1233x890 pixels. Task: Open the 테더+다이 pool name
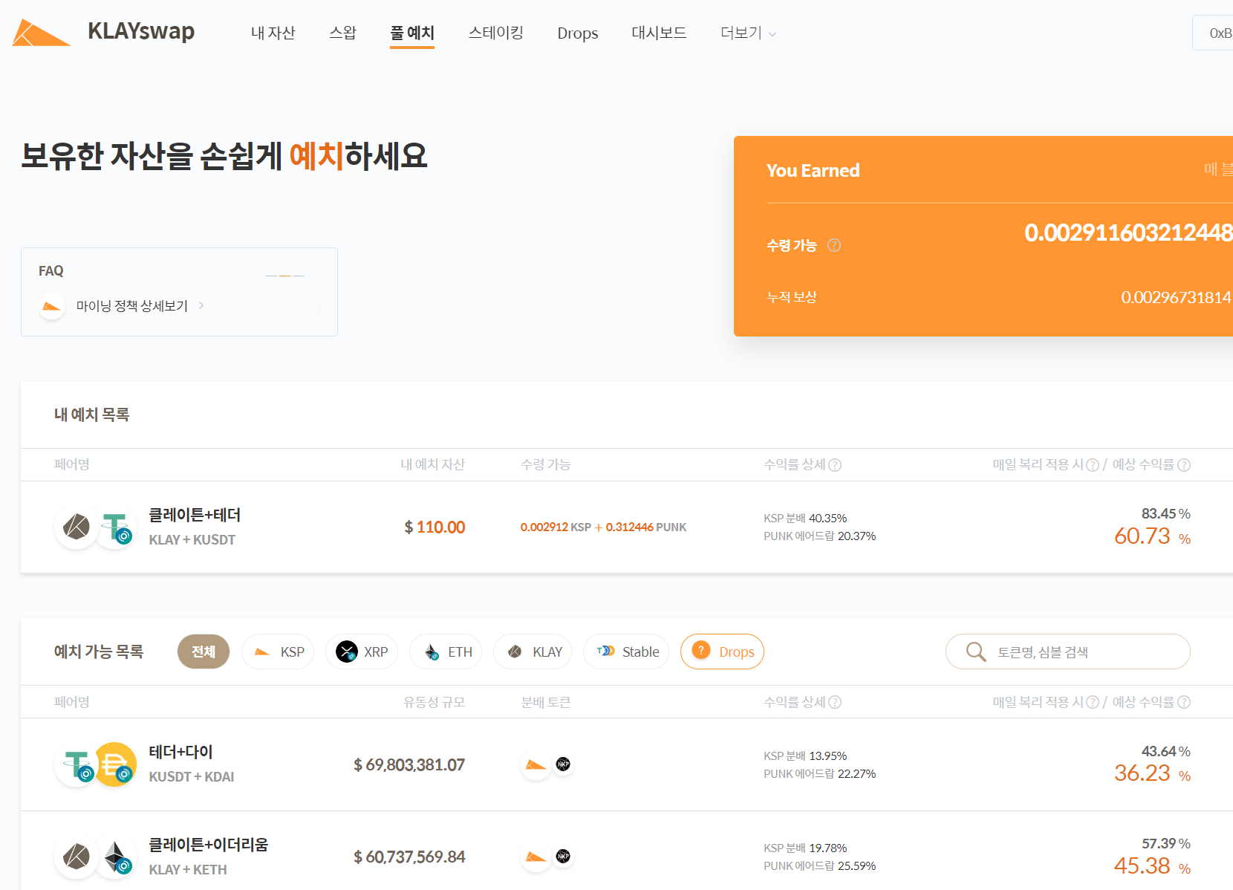(x=180, y=752)
